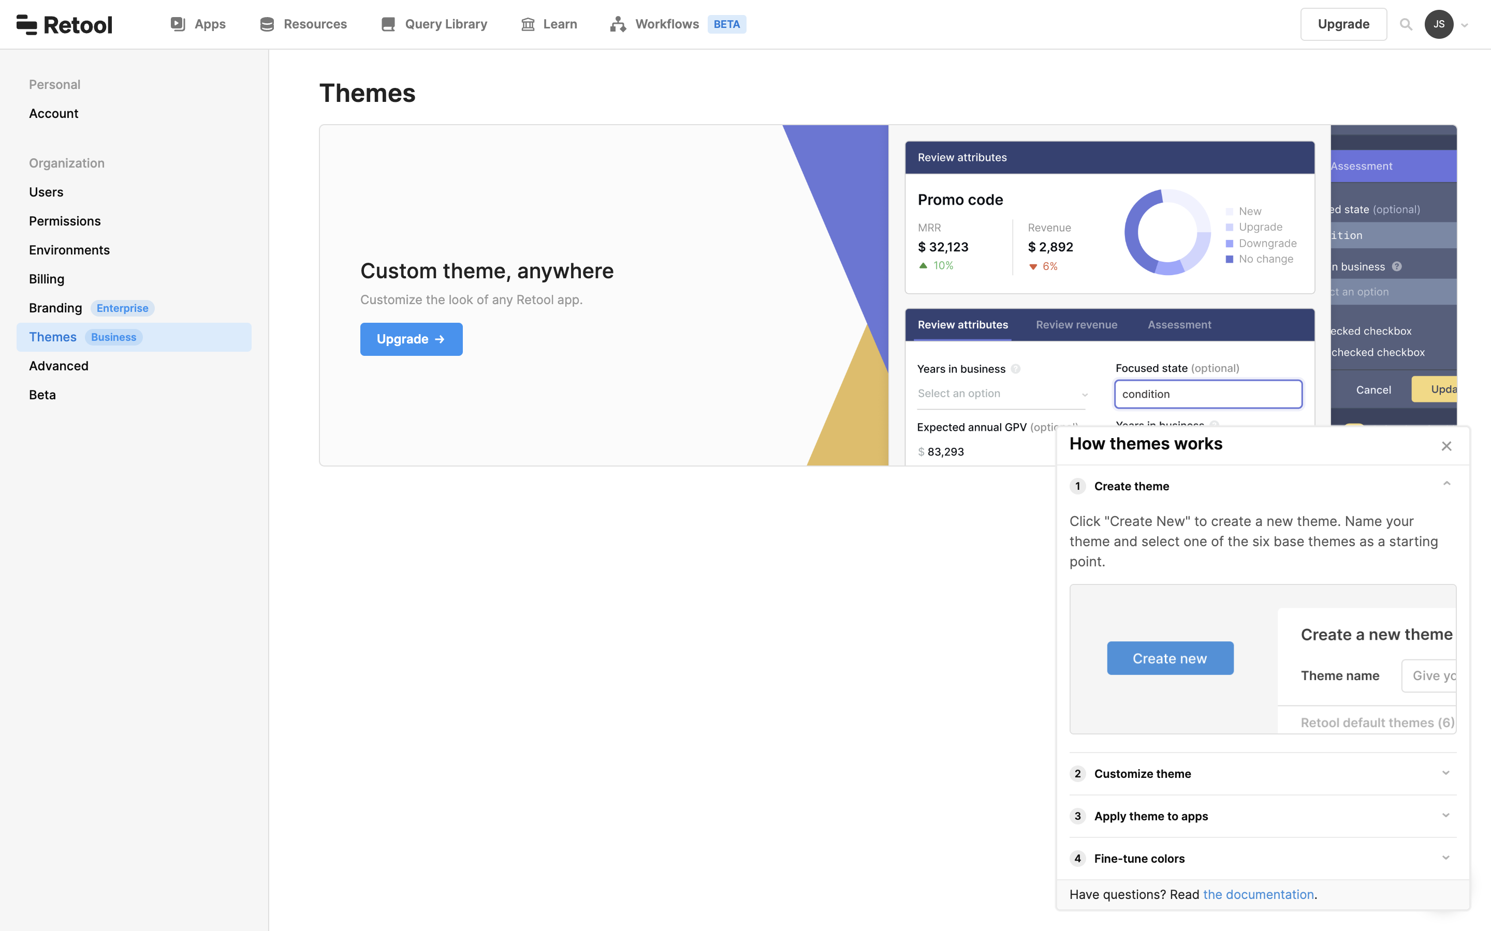Click the blue Upgrade arrow button
Image resolution: width=1491 pixels, height=931 pixels.
point(411,339)
